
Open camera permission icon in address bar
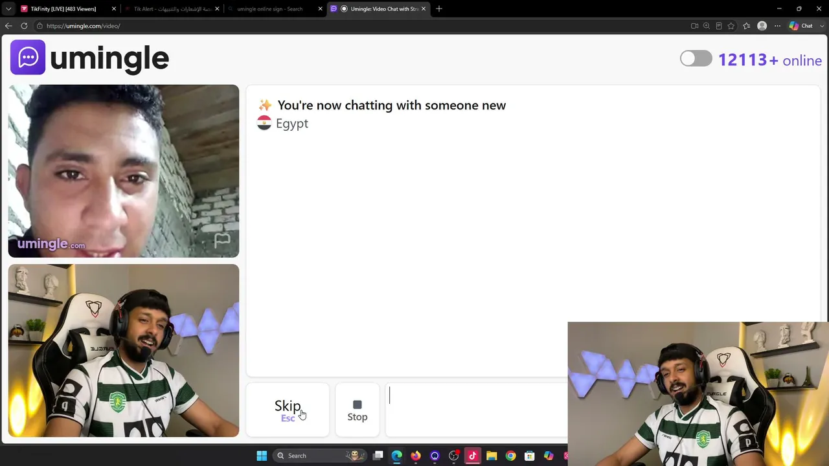coord(694,26)
